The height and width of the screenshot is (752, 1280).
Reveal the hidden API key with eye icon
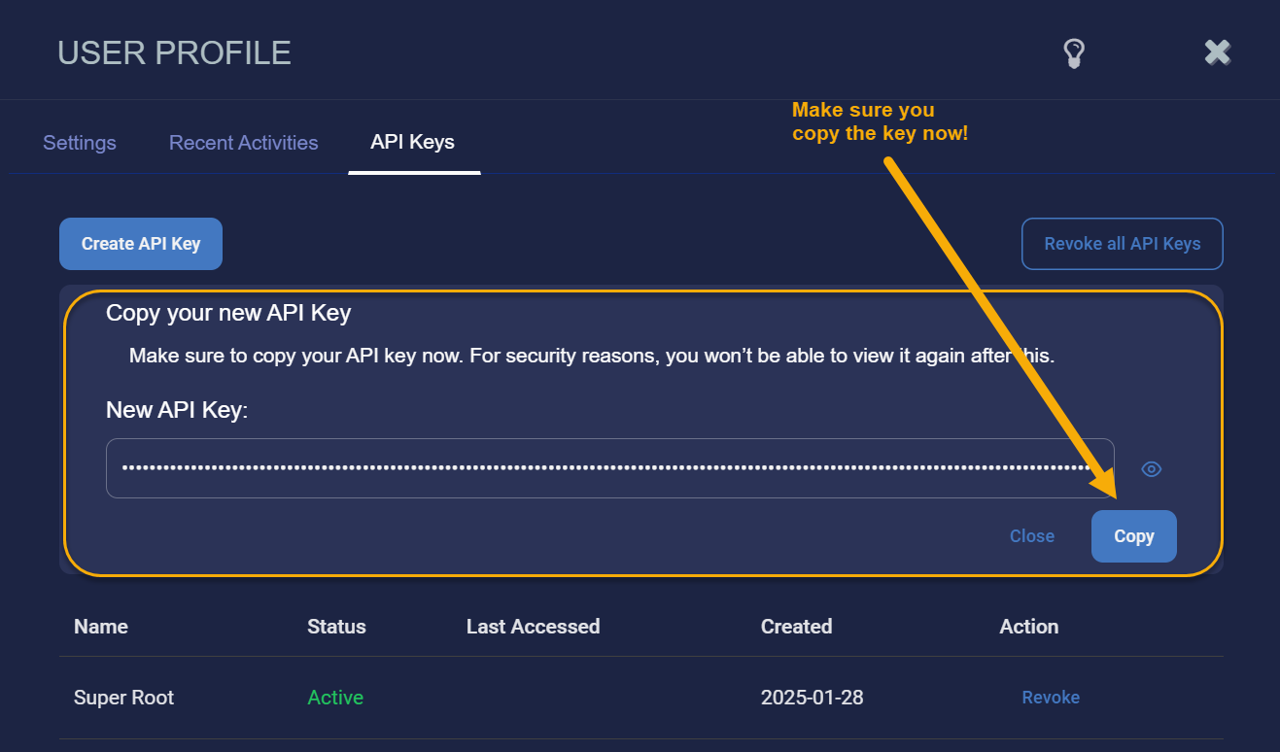click(1152, 469)
